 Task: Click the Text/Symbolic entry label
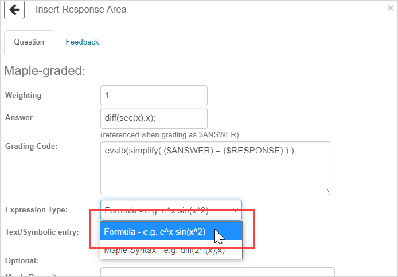pyautogui.click(x=41, y=232)
